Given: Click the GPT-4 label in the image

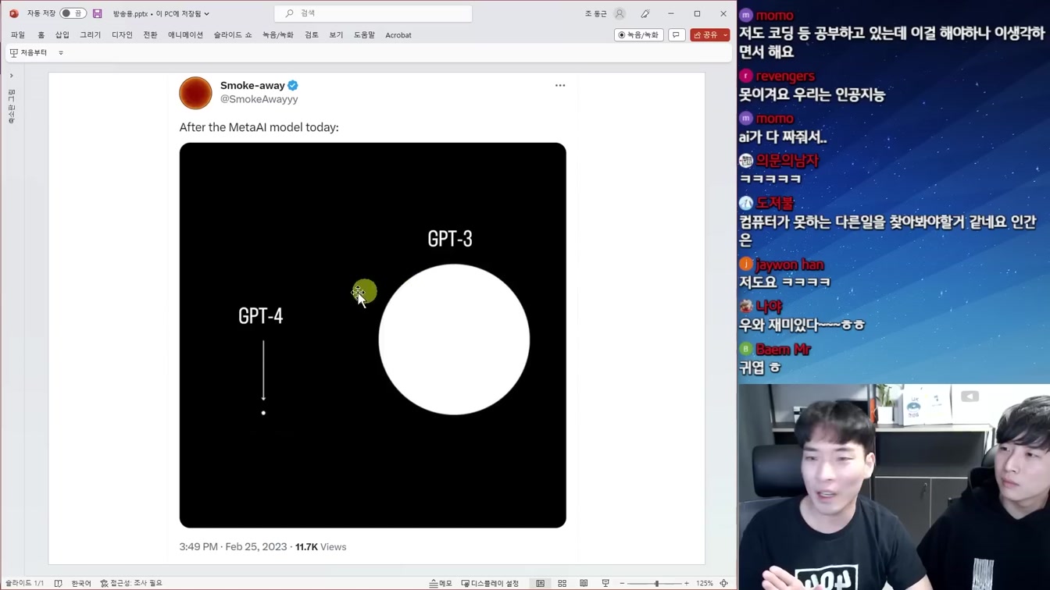Looking at the screenshot, I should [x=261, y=316].
